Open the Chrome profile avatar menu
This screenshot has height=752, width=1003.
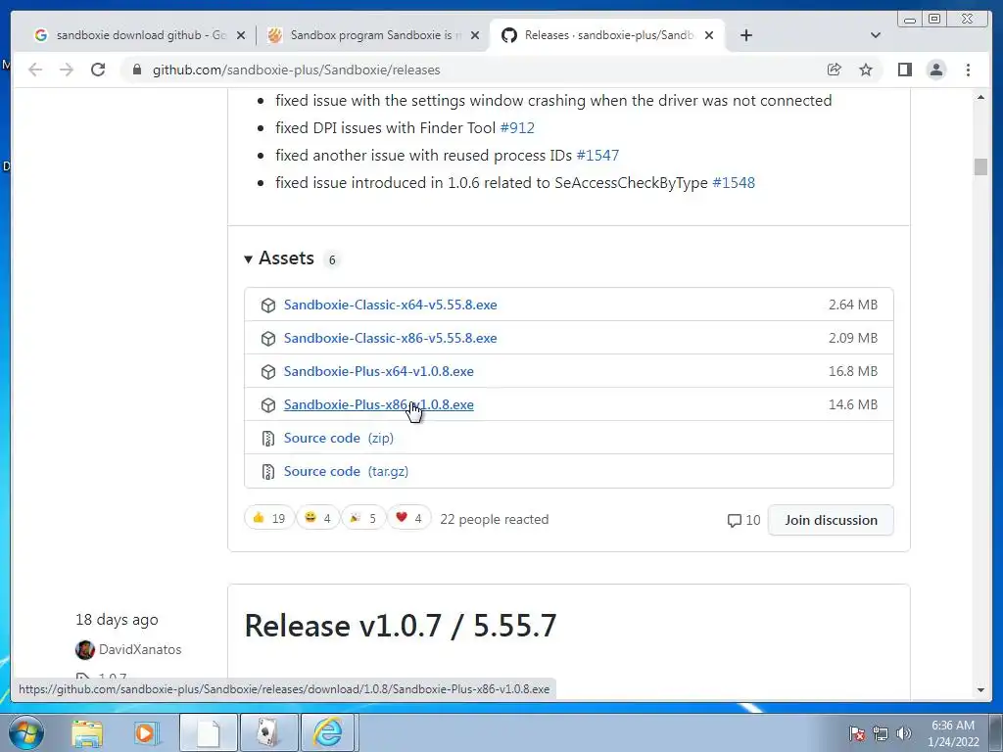pos(935,70)
